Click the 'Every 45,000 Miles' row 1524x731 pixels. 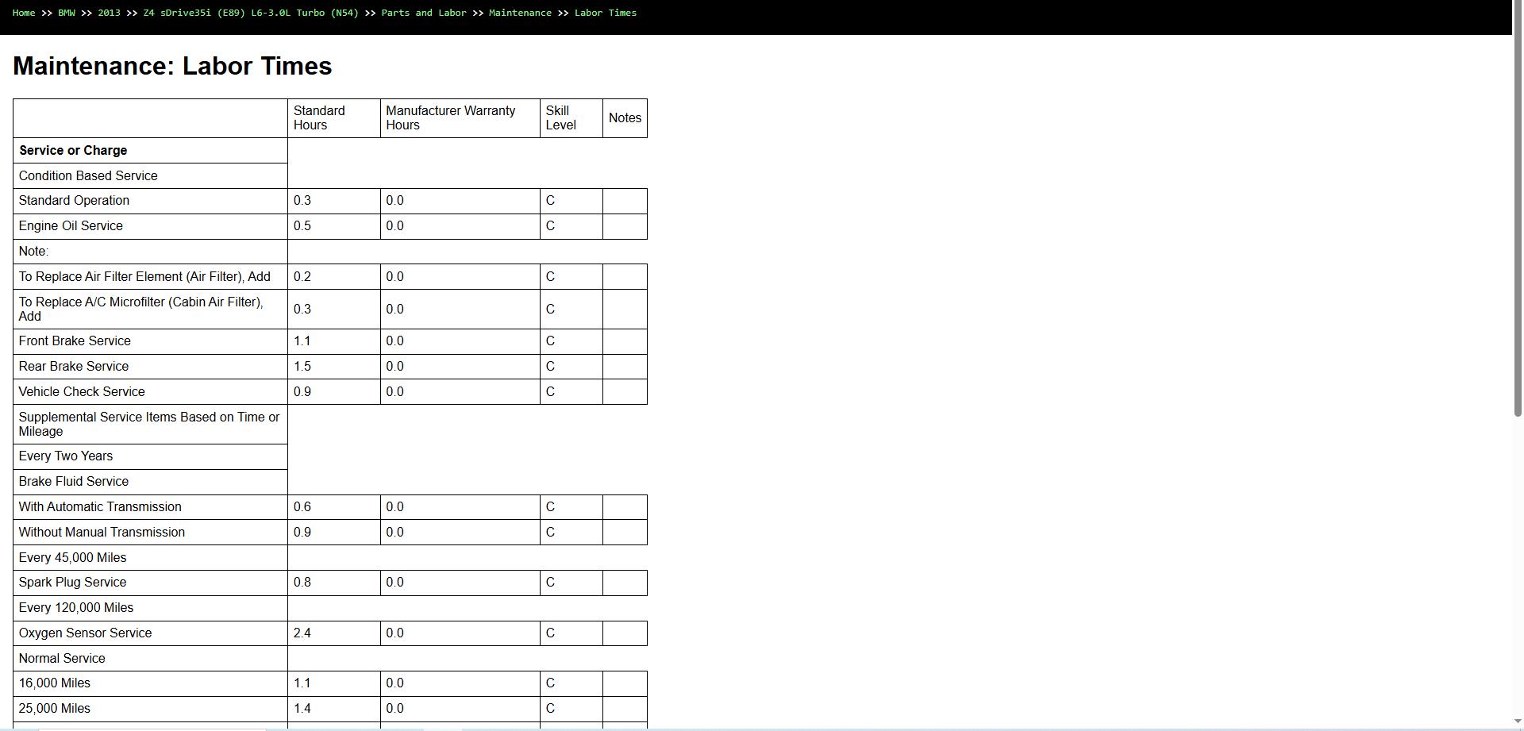point(150,558)
